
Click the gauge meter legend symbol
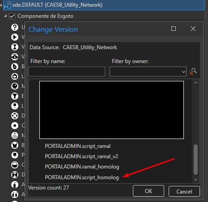point(15,86)
